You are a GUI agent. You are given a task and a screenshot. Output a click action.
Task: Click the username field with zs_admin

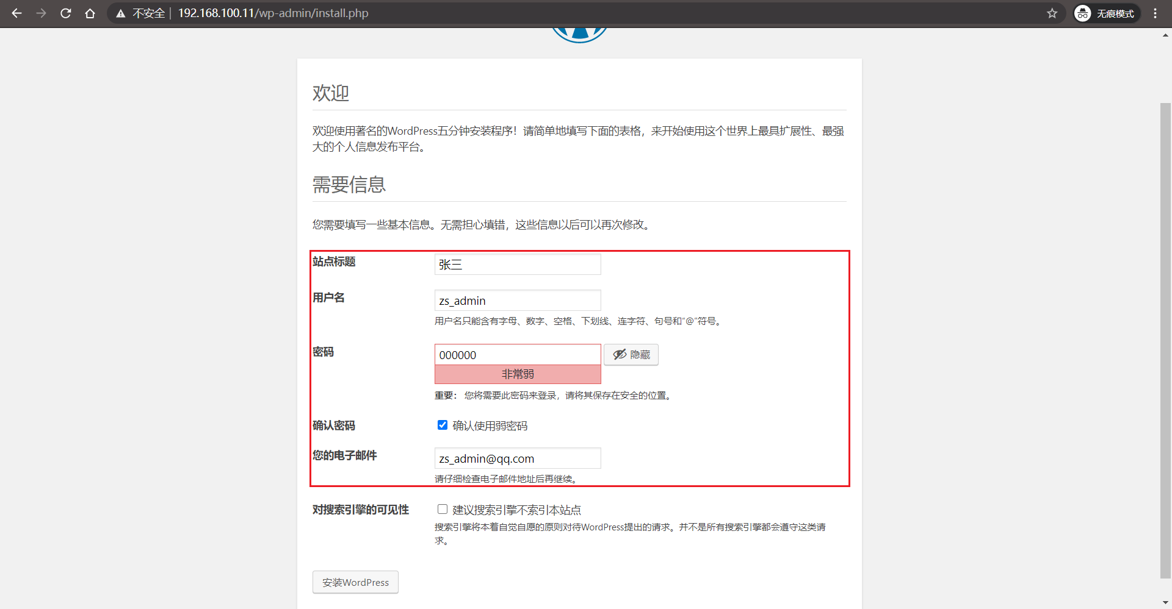click(518, 301)
